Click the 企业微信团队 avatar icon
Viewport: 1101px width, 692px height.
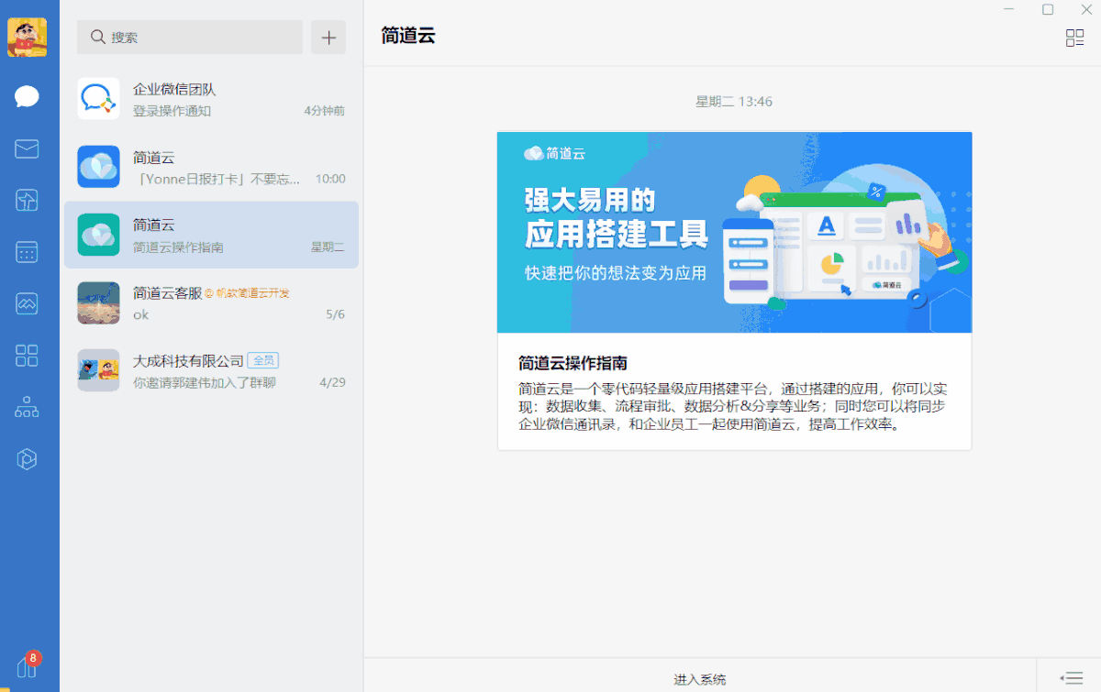[98, 99]
